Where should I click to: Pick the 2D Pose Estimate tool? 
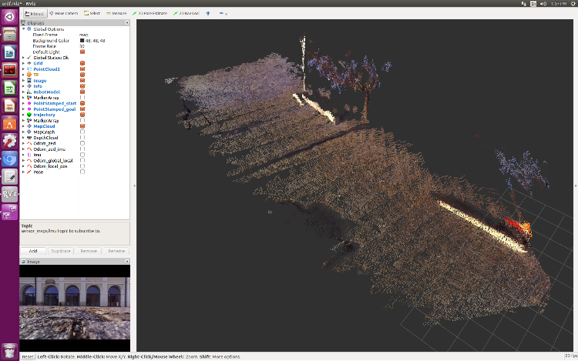tap(150, 13)
